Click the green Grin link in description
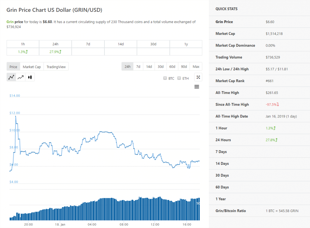Screen dimensions: 310x228 [10, 22]
